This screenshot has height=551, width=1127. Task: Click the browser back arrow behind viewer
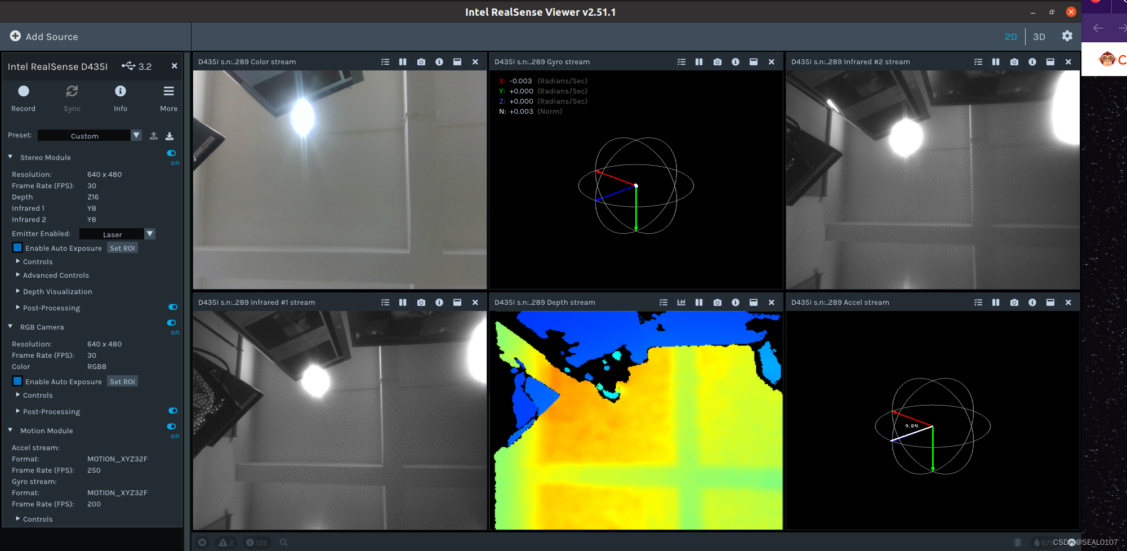[x=1098, y=28]
